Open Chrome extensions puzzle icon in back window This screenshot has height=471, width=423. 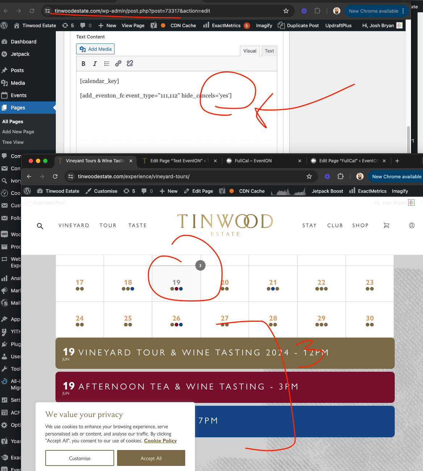[x=317, y=11]
